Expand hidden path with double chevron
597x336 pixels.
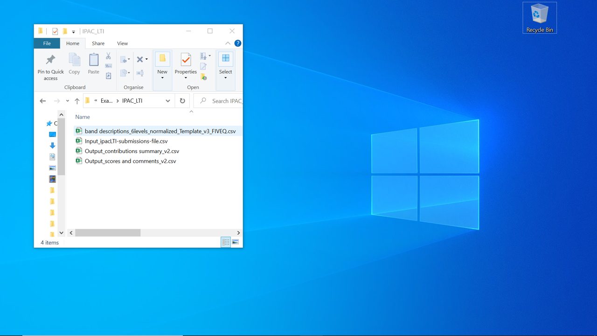(96, 101)
